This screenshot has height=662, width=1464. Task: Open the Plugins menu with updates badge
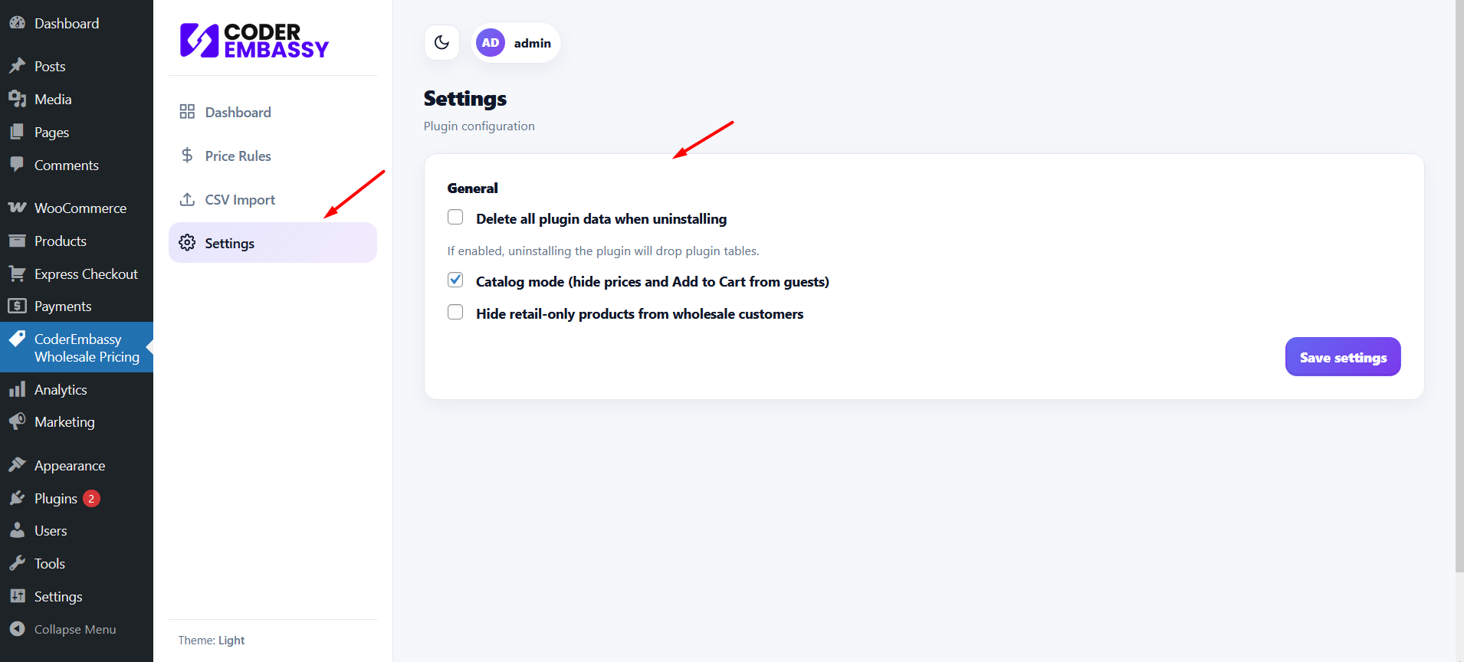56,498
